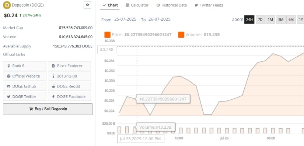304x146 pixels.
Task: Open the DOGE Facebook link
Action: pos(69,96)
